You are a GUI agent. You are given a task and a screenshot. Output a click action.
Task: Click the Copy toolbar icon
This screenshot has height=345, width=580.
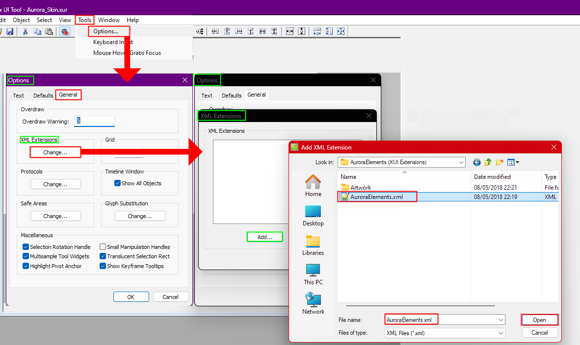pyautogui.click(x=37, y=31)
